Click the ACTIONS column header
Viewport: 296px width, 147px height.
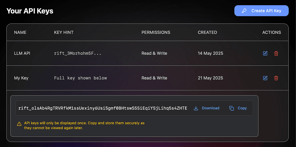point(272,32)
